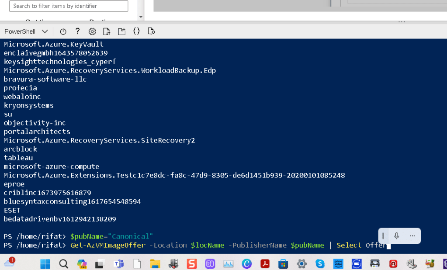Click the upload/download files icon
This screenshot has width=447, height=270.
pos(107,31)
